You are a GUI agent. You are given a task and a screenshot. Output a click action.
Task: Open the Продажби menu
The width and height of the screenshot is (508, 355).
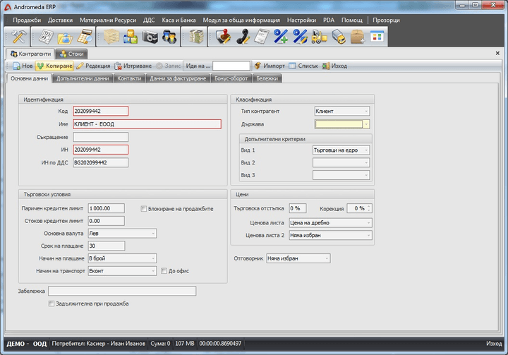[x=27, y=20]
